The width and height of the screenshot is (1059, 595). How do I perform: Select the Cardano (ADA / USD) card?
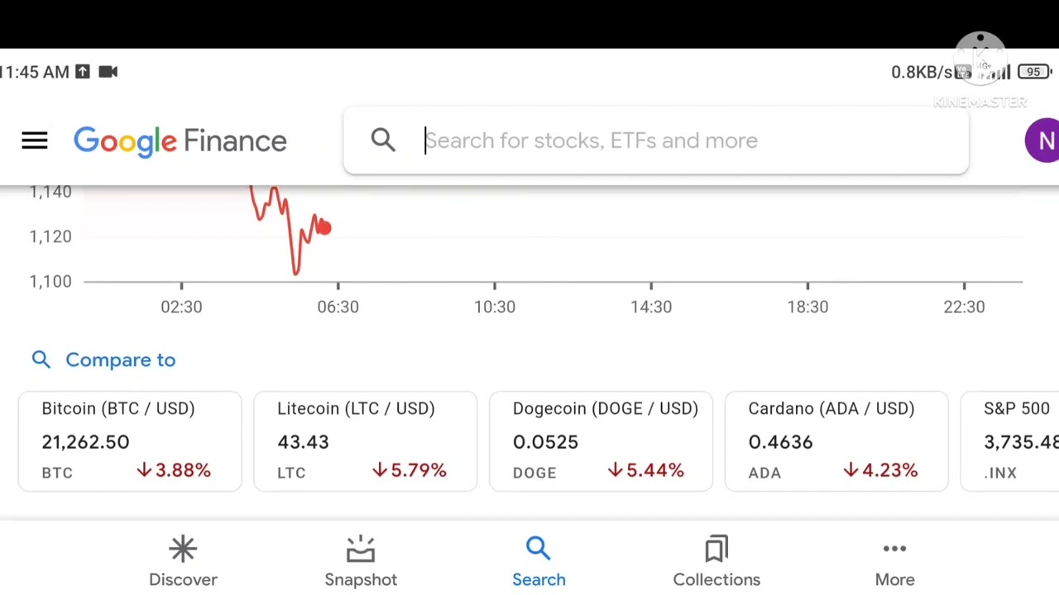(836, 441)
